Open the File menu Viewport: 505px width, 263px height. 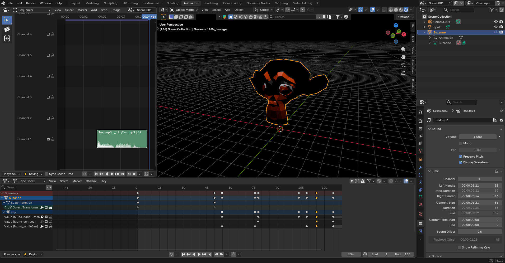point(10,3)
